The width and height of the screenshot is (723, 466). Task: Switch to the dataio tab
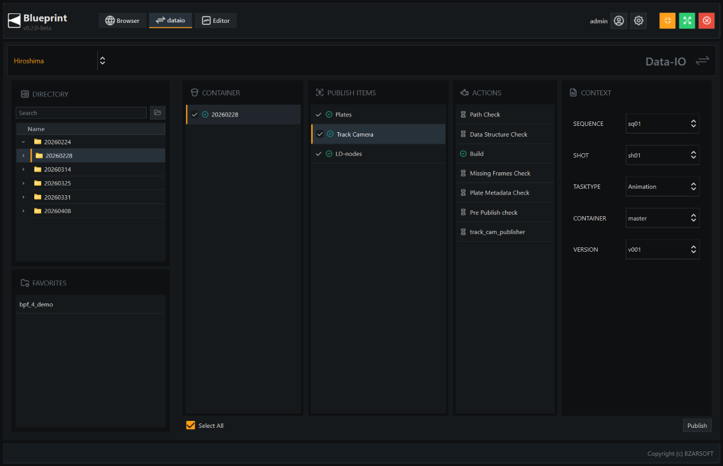pos(170,21)
